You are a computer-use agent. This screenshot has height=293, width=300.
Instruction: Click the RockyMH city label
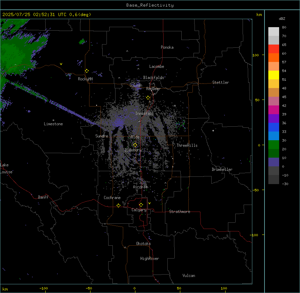click(85, 79)
